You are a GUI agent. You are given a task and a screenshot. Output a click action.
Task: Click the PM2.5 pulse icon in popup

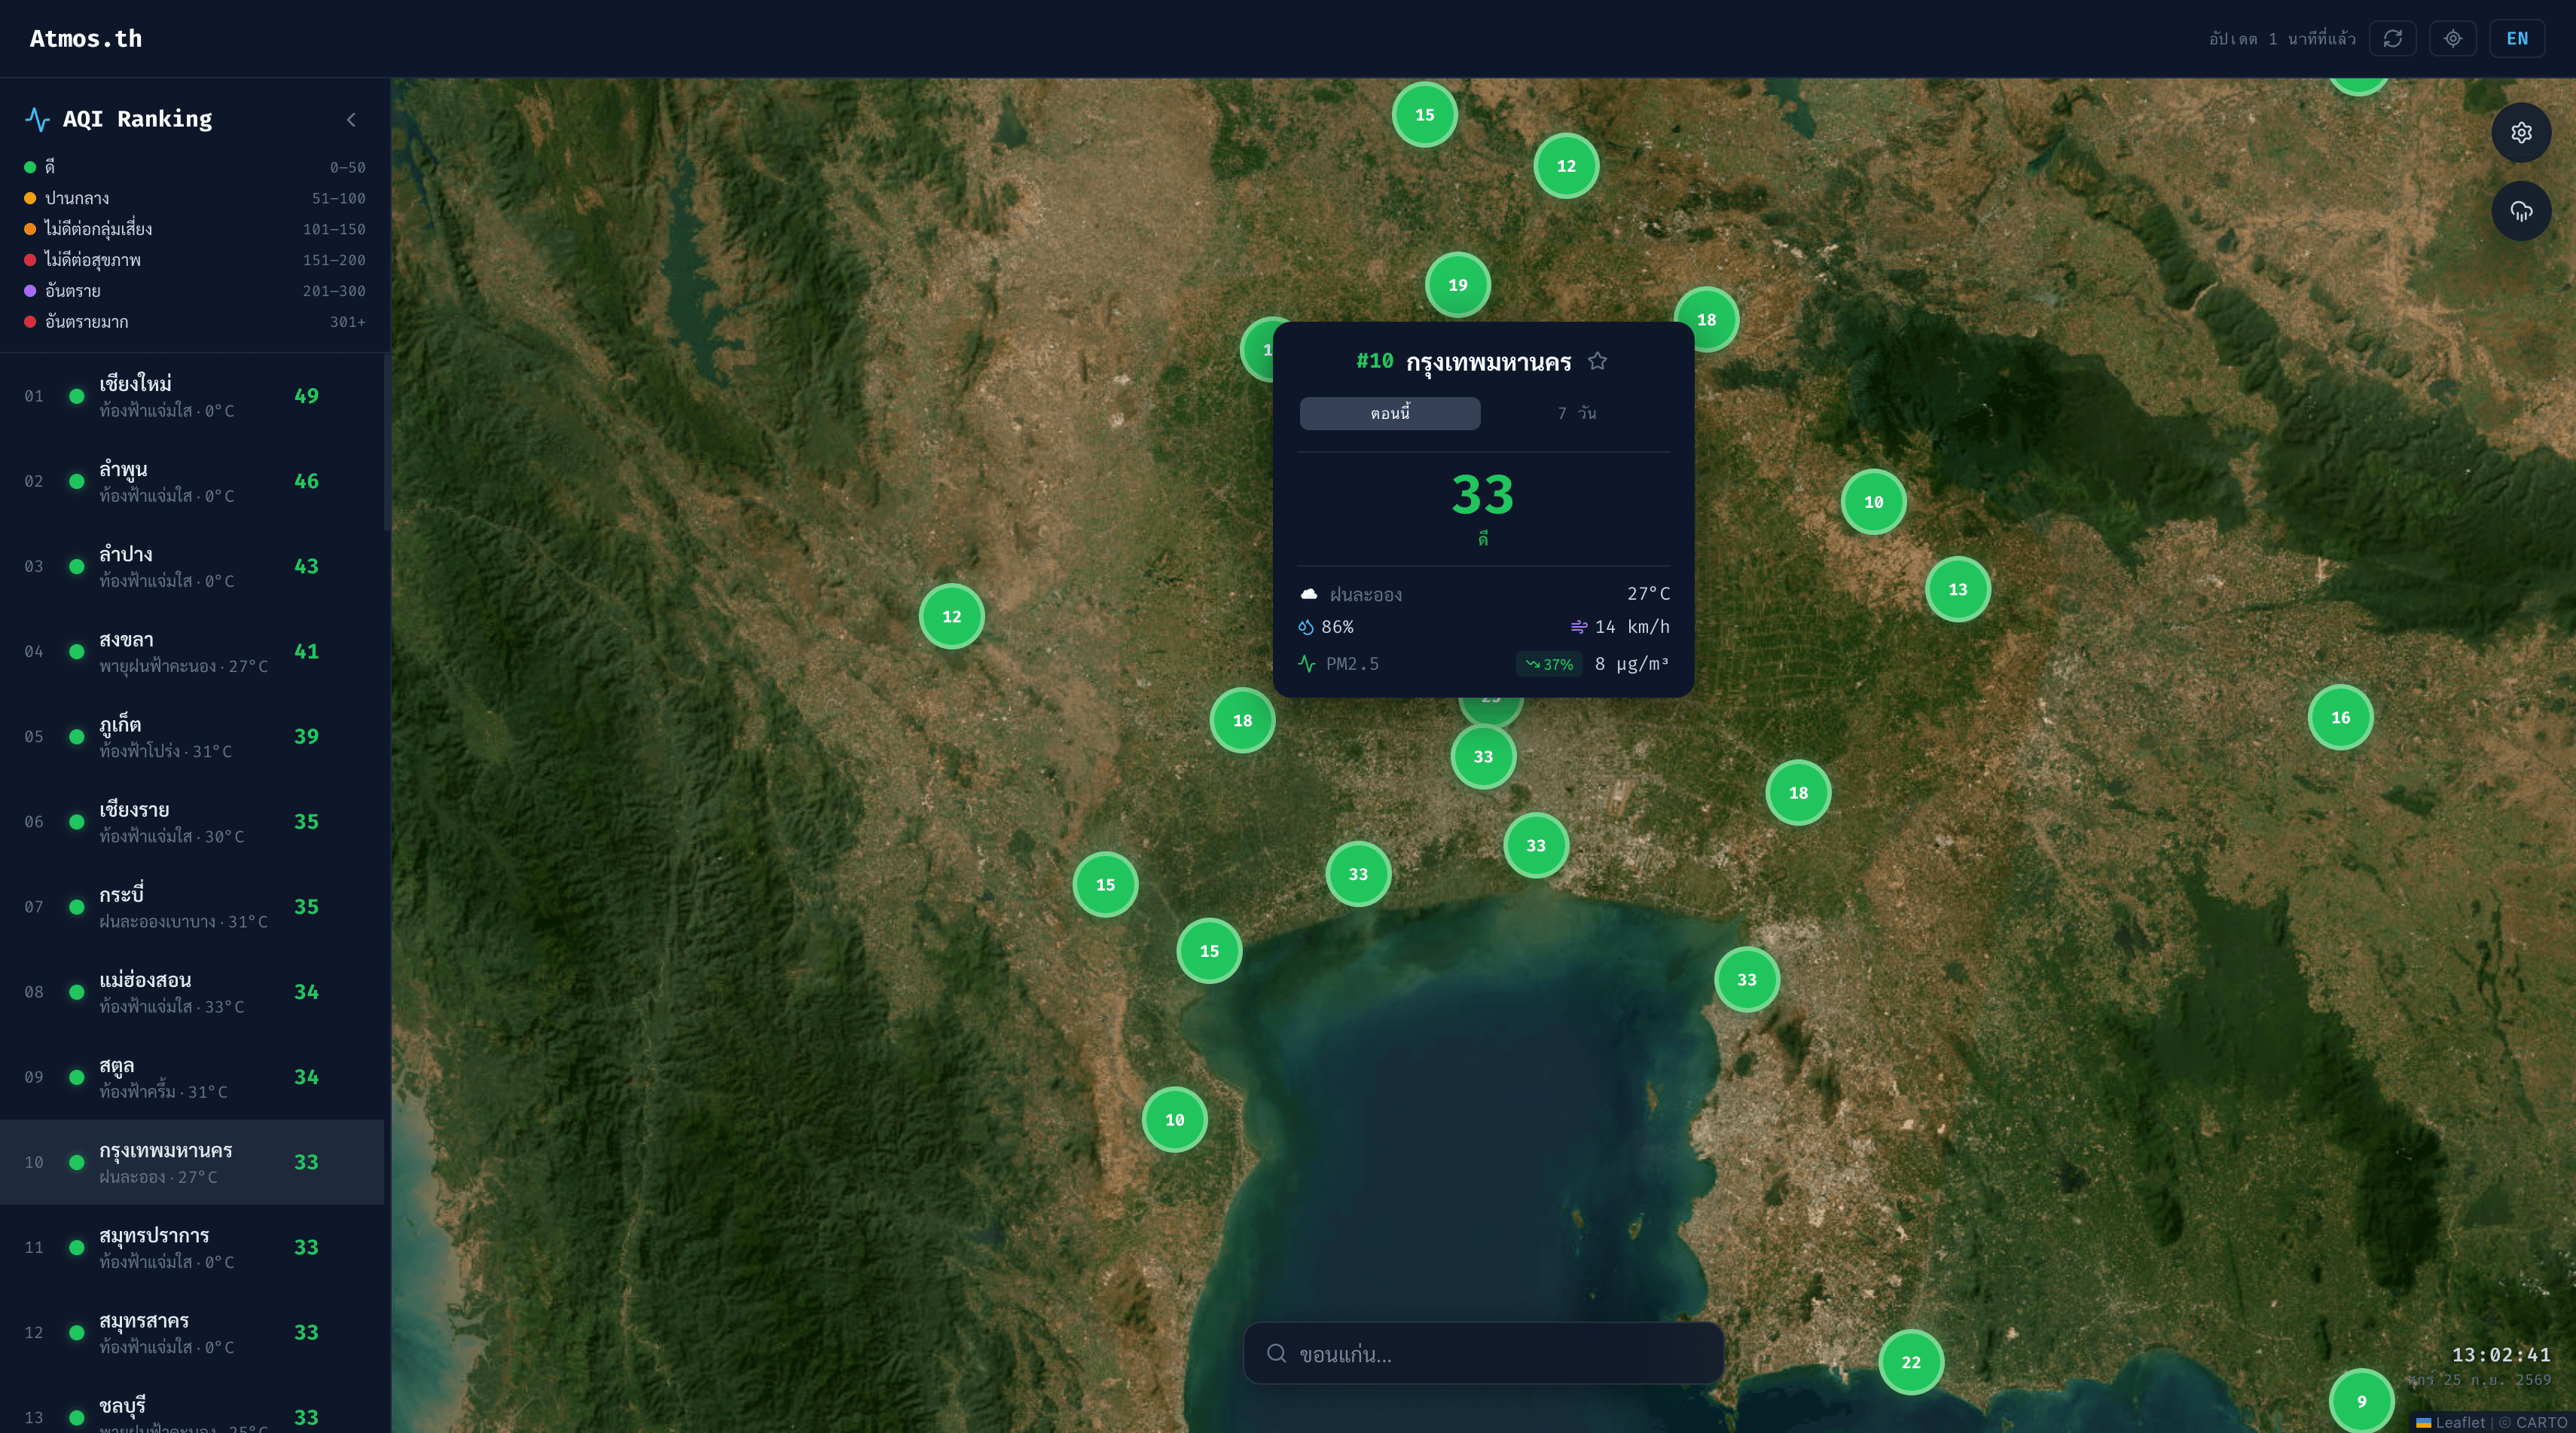coord(1306,663)
